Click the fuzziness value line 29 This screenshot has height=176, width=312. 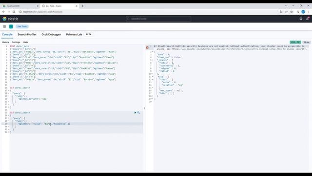[x=44, y=124]
